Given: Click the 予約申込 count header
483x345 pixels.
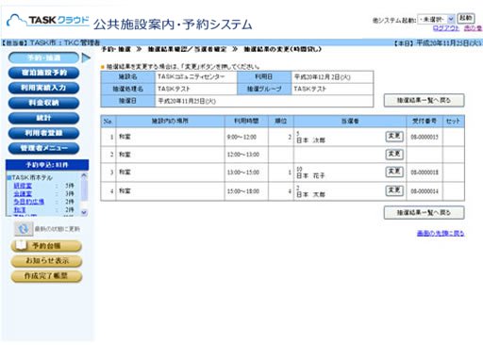Looking at the screenshot, I should (47, 165).
